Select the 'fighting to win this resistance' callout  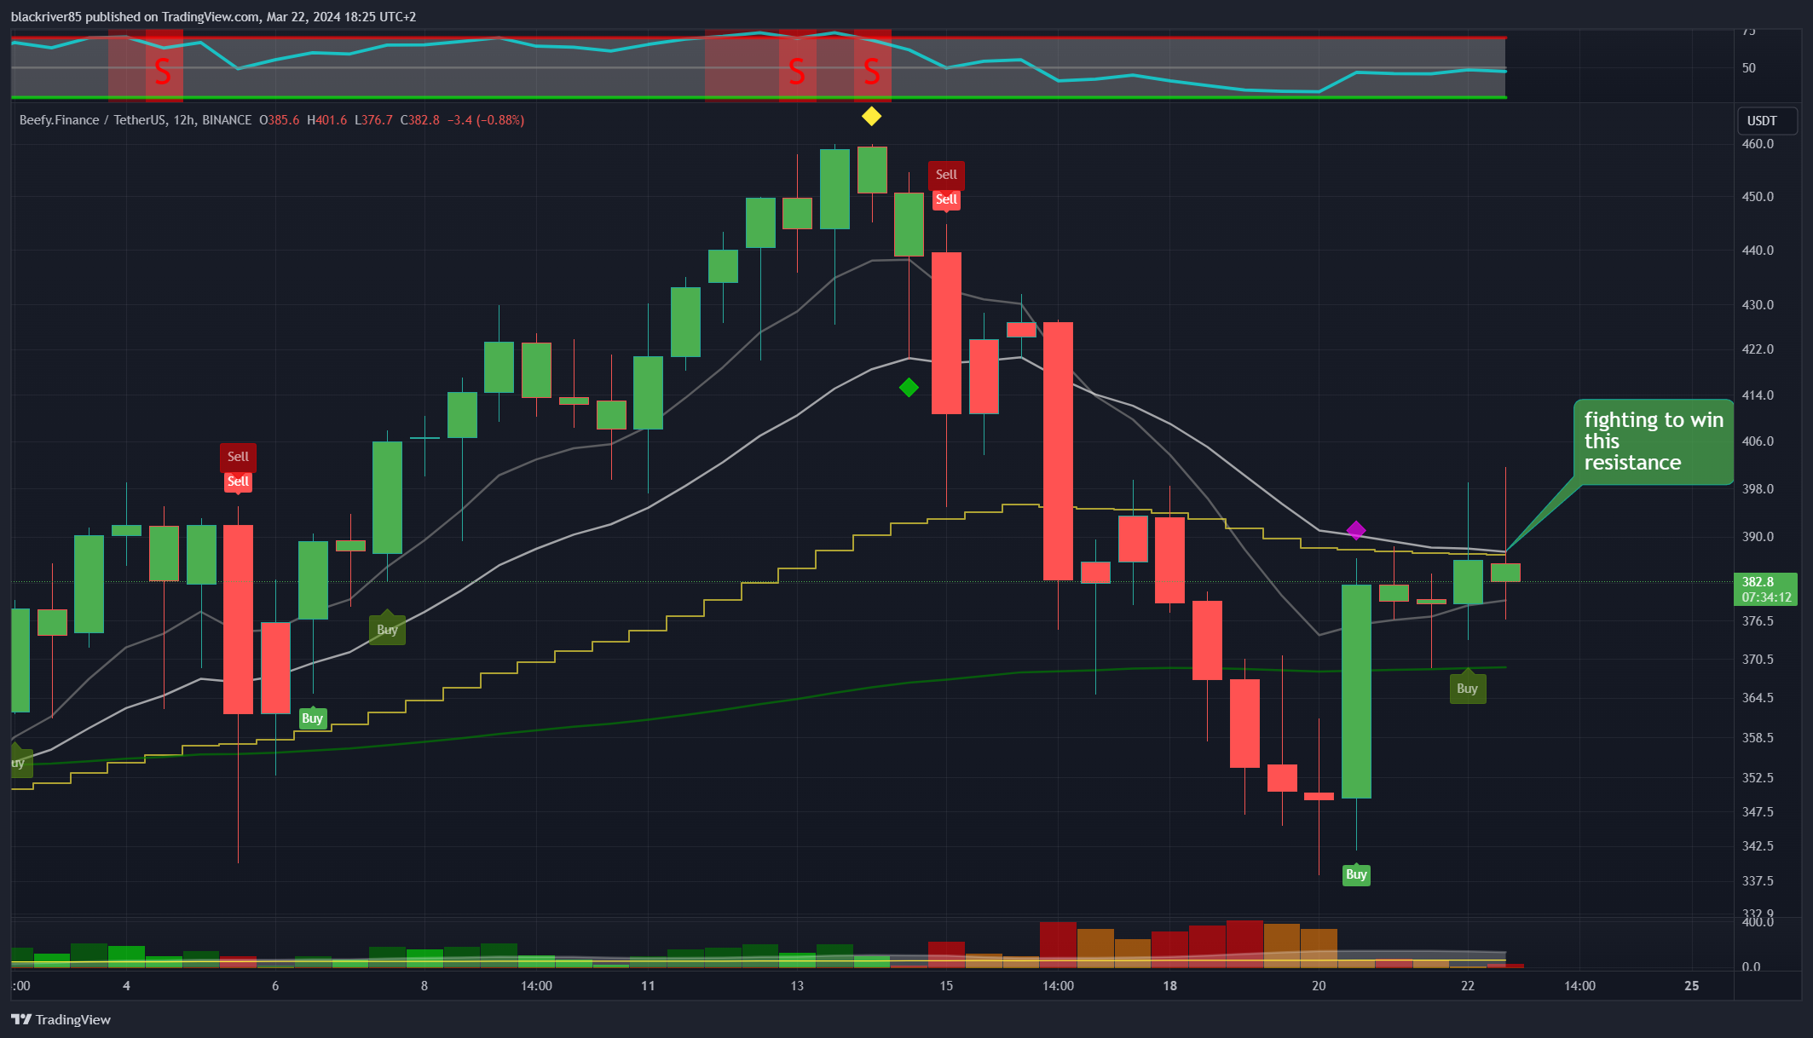[1653, 441]
